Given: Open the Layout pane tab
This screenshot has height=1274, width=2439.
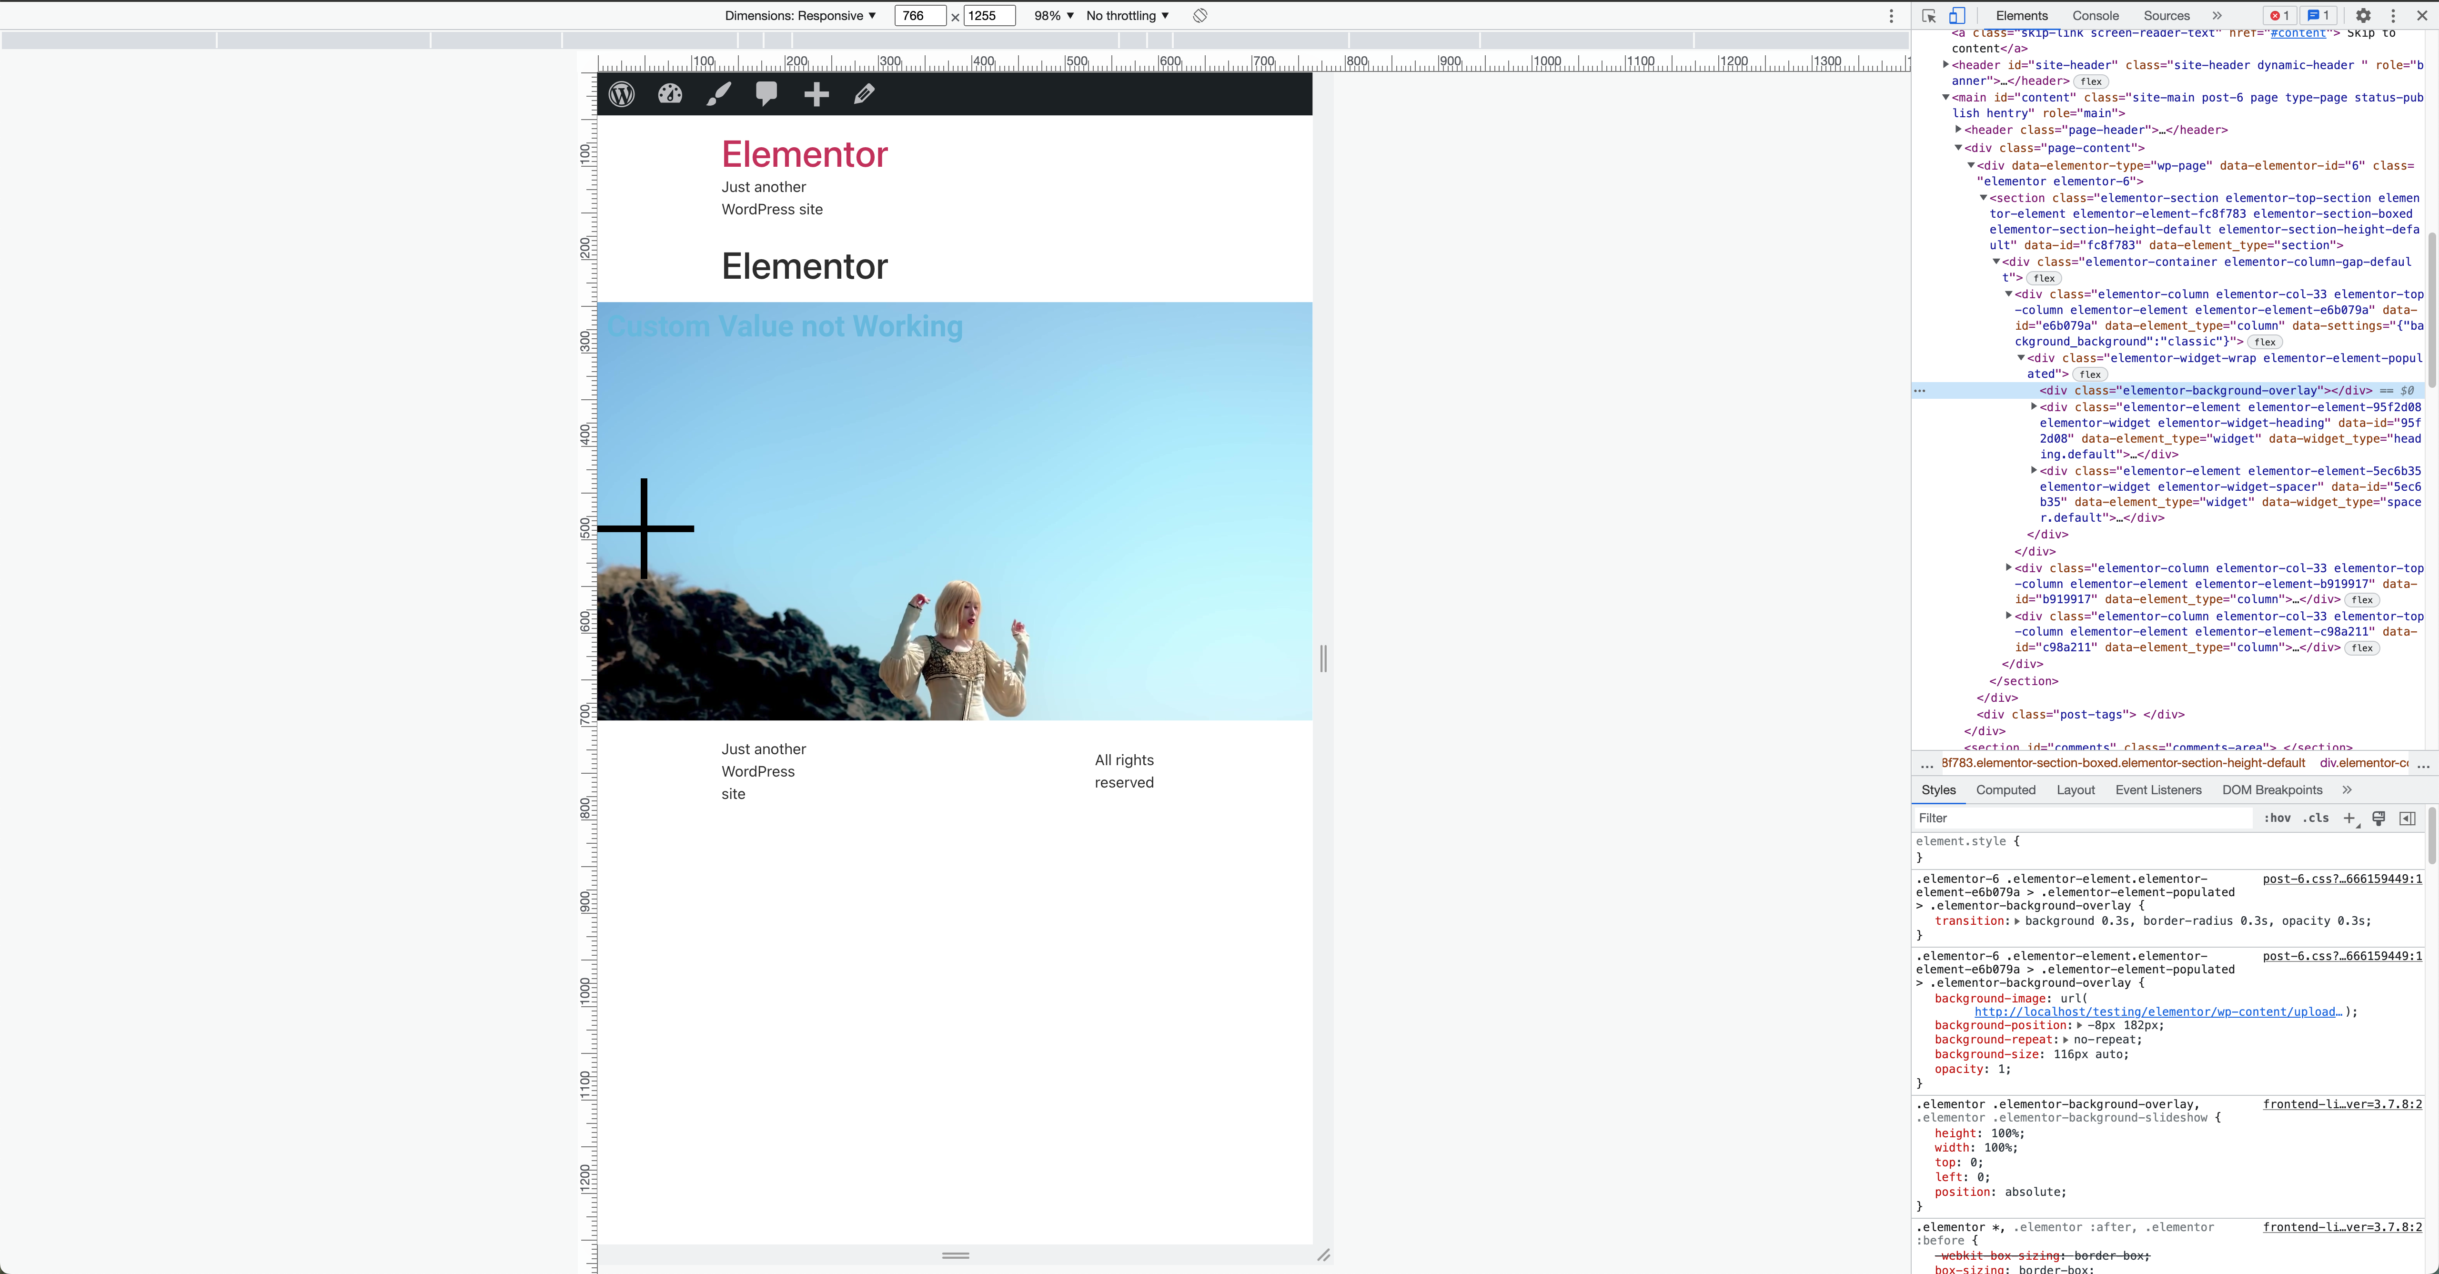Looking at the screenshot, I should (2076, 790).
